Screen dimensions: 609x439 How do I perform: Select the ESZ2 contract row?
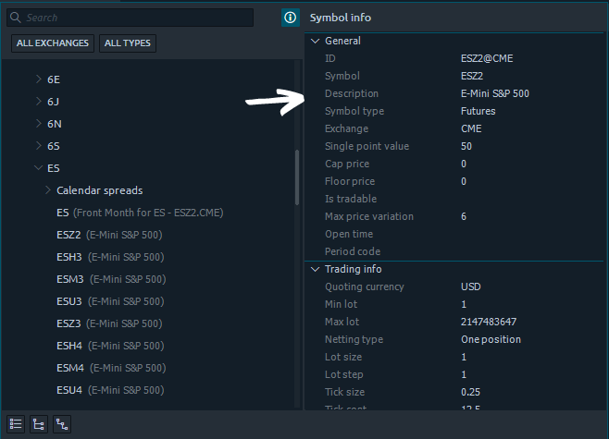109,235
